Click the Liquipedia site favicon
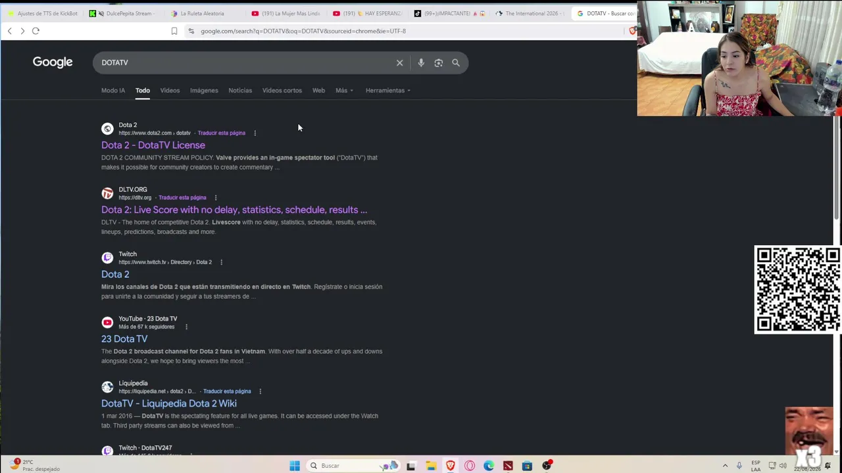The image size is (842, 473). pyautogui.click(x=107, y=387)
